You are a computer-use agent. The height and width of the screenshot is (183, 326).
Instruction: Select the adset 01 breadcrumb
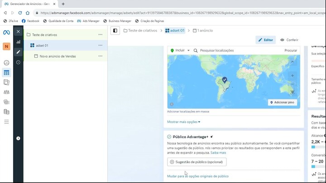tap(175, 31)
